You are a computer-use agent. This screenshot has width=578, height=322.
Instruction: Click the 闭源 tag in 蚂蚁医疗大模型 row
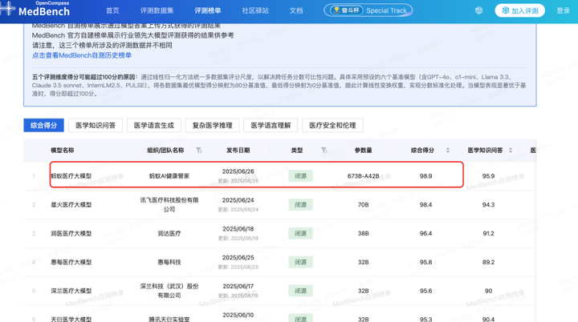click(x=300, y=175)
